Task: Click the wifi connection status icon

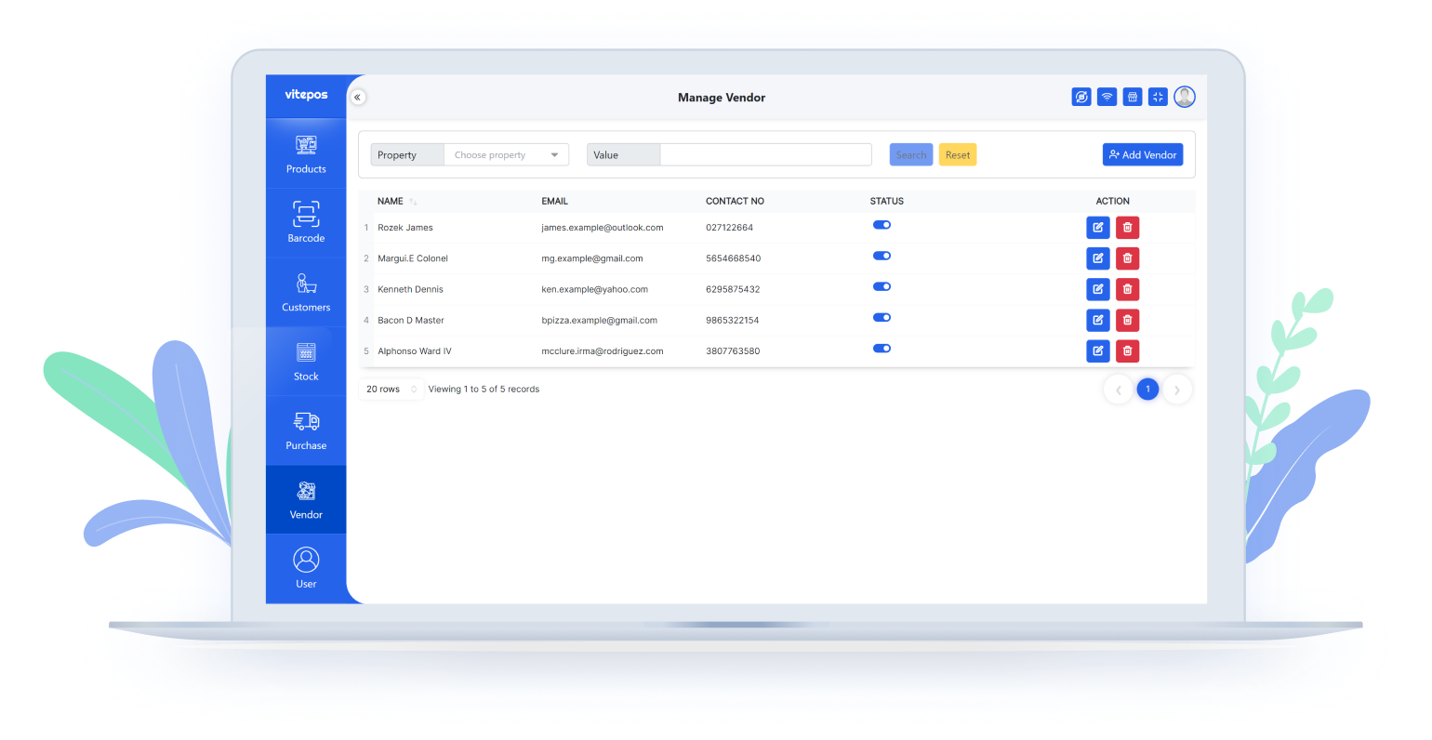Action: click(1107, 97)
